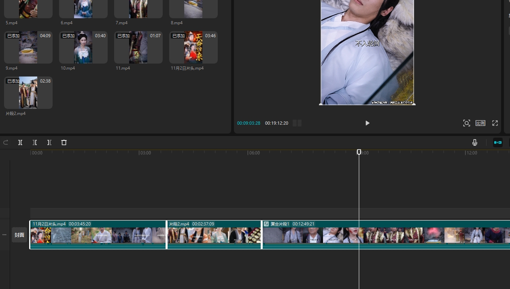The width and height of the screenshot is (510, 289).
Task: Open the 比例 aspect ratio menu
Action: [480, 123]
